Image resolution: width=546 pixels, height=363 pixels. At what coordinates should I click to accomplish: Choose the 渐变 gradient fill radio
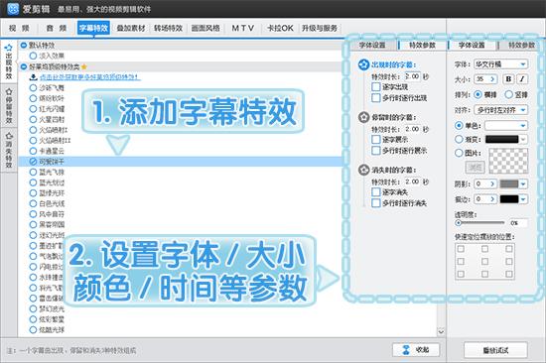click(x=459, y=139)
